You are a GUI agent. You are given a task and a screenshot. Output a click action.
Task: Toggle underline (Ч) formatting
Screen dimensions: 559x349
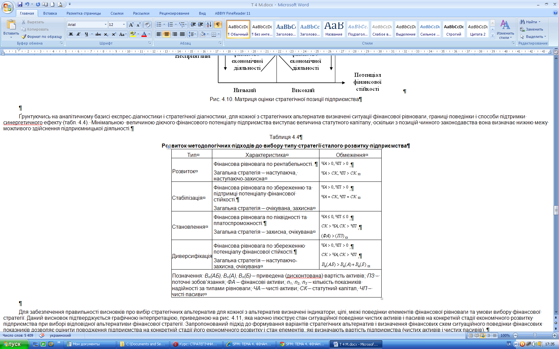point(87,34)
